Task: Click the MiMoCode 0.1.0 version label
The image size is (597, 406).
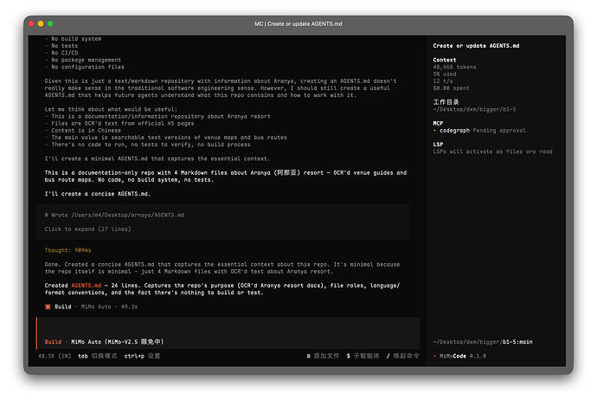Action: click(463, 356)
